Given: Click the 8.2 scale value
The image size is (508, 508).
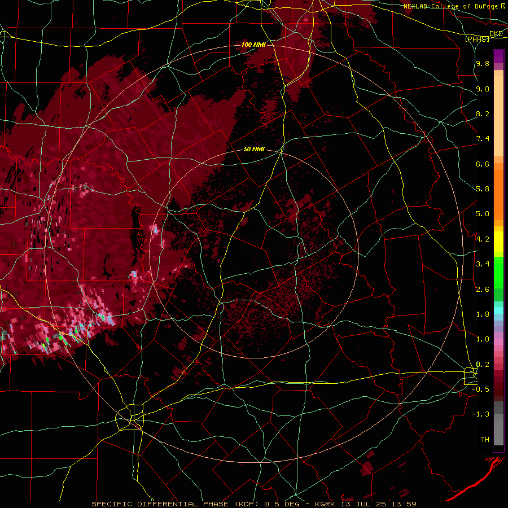Looking at the screenshot, I should tap(483, 113).
